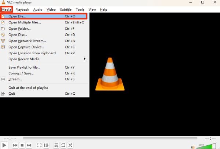Screen dimensions: 220x149
Task: Skip to next media button
Action: coord(29,145)
